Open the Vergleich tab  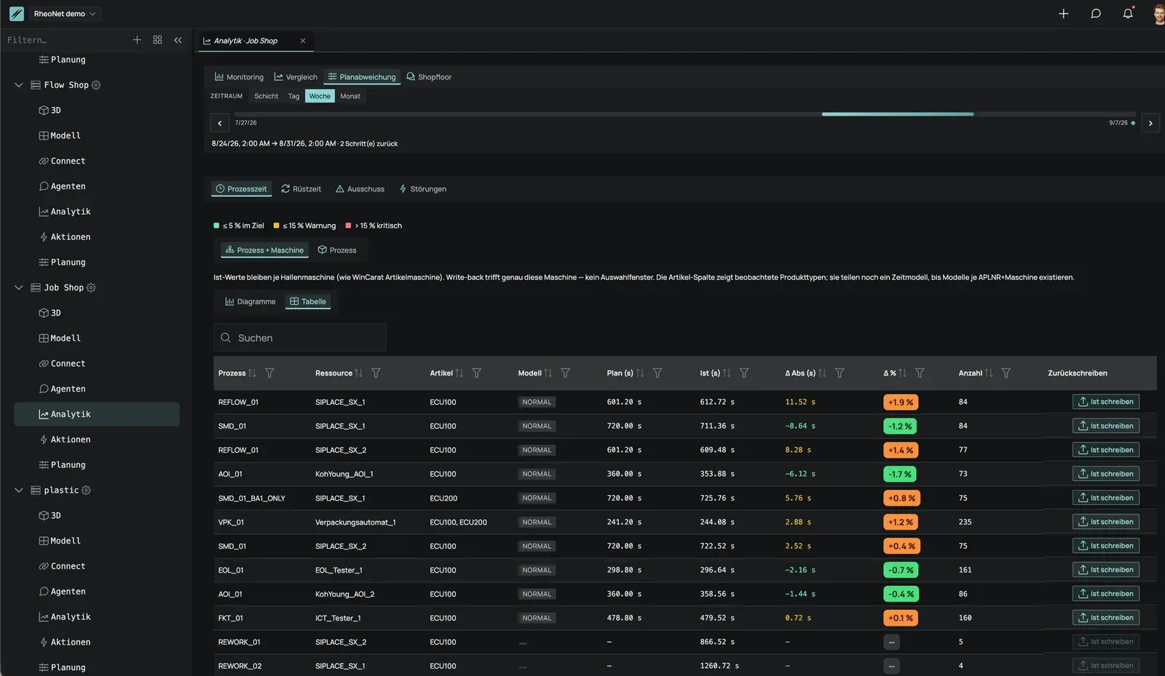296,77
